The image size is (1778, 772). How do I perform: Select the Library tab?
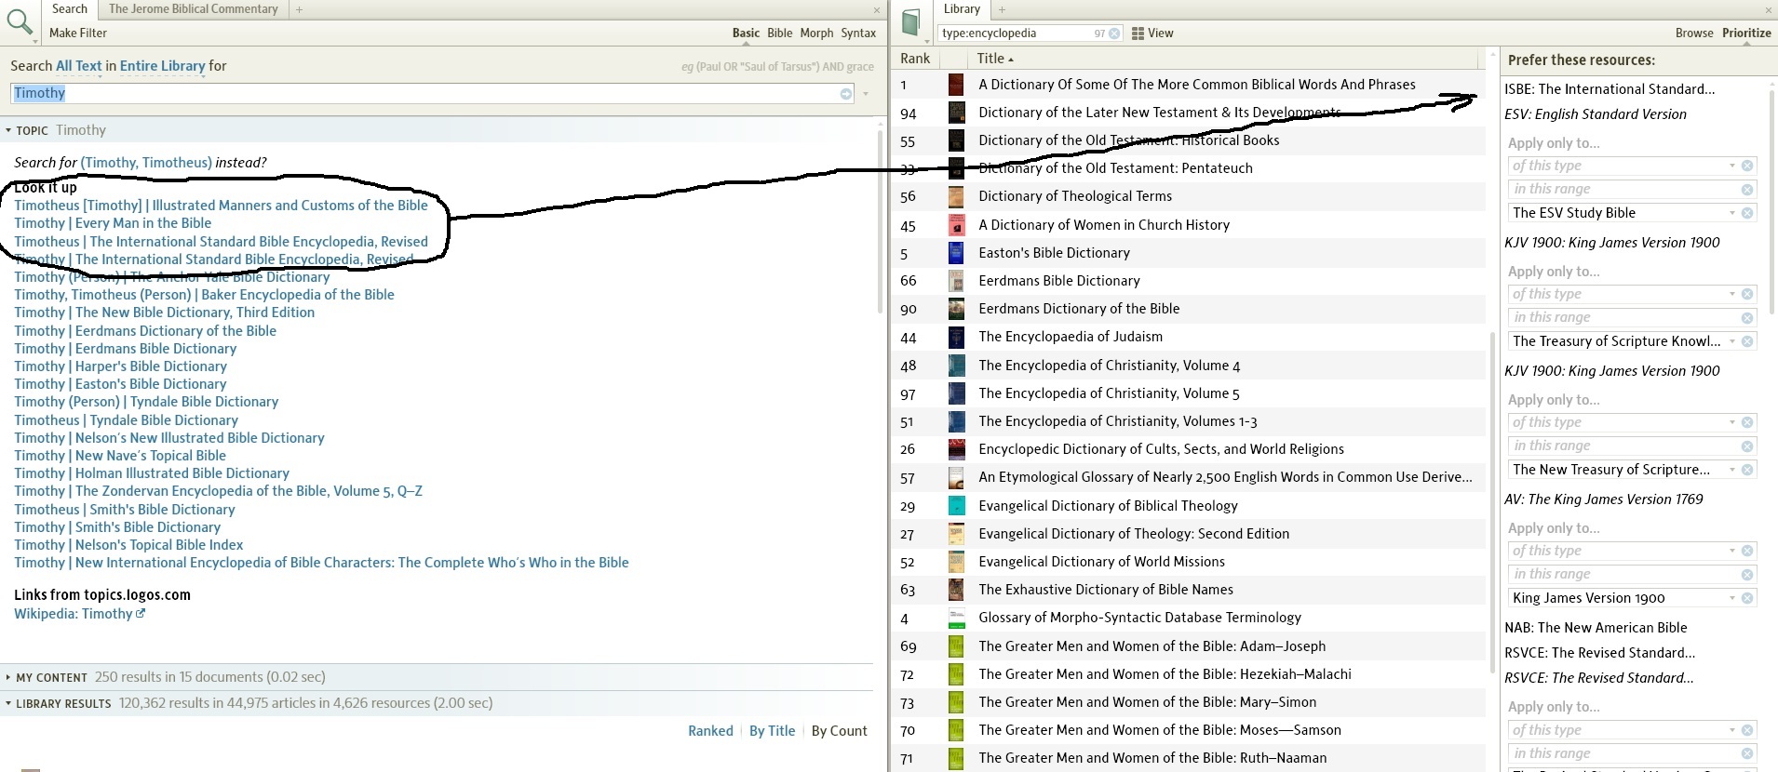[x=962, y=9]
